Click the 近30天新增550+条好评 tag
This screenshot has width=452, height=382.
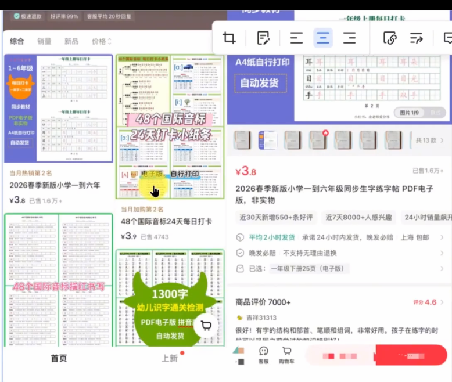(x=276, y=218)
